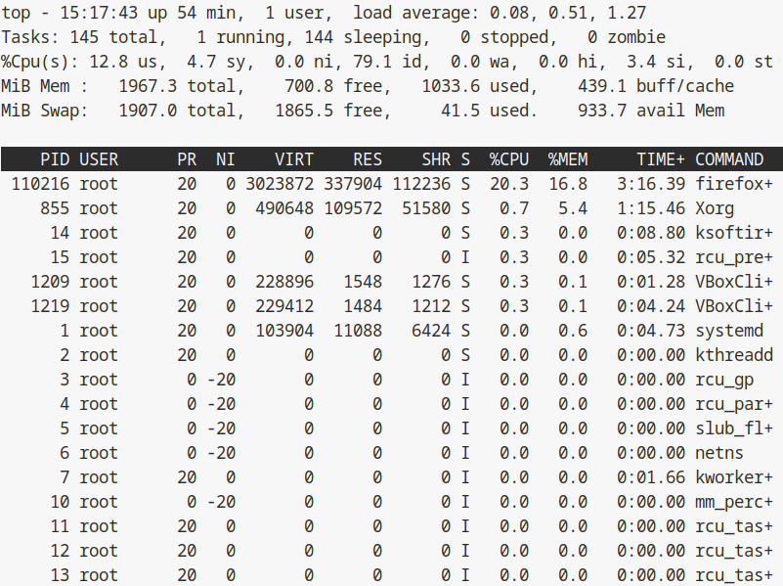Click the RES column header
The image size is (783, 586).
[x=368, y=158]
